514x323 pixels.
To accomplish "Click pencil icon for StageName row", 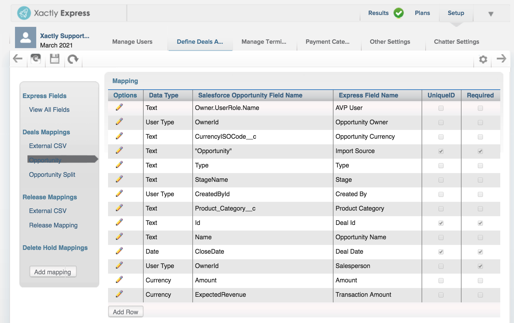I will [119, 179].
